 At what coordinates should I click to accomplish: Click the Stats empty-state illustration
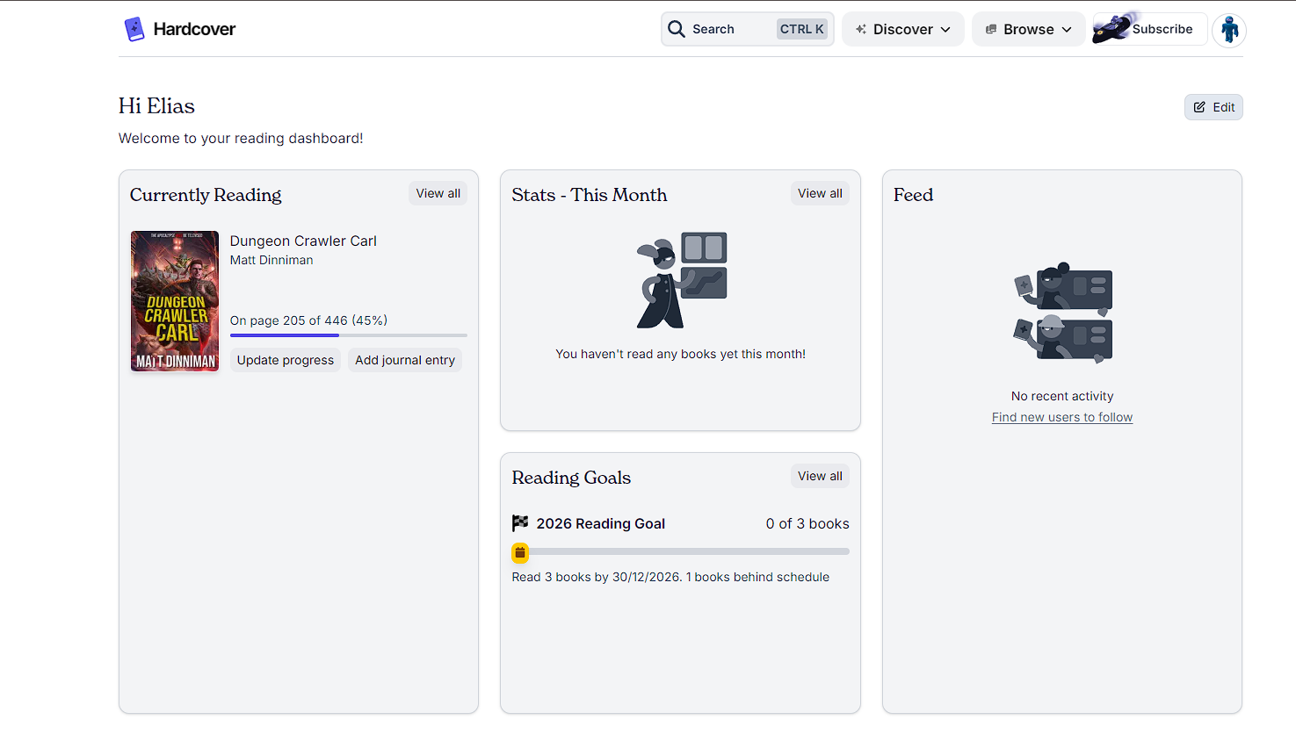(x=681, y=280)
